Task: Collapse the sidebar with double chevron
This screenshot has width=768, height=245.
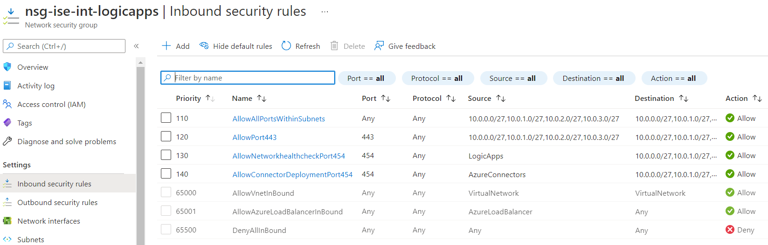Action: point(137,46)
